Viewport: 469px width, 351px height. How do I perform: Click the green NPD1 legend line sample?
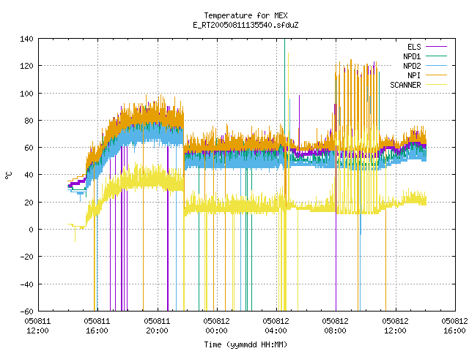point(436,56)
